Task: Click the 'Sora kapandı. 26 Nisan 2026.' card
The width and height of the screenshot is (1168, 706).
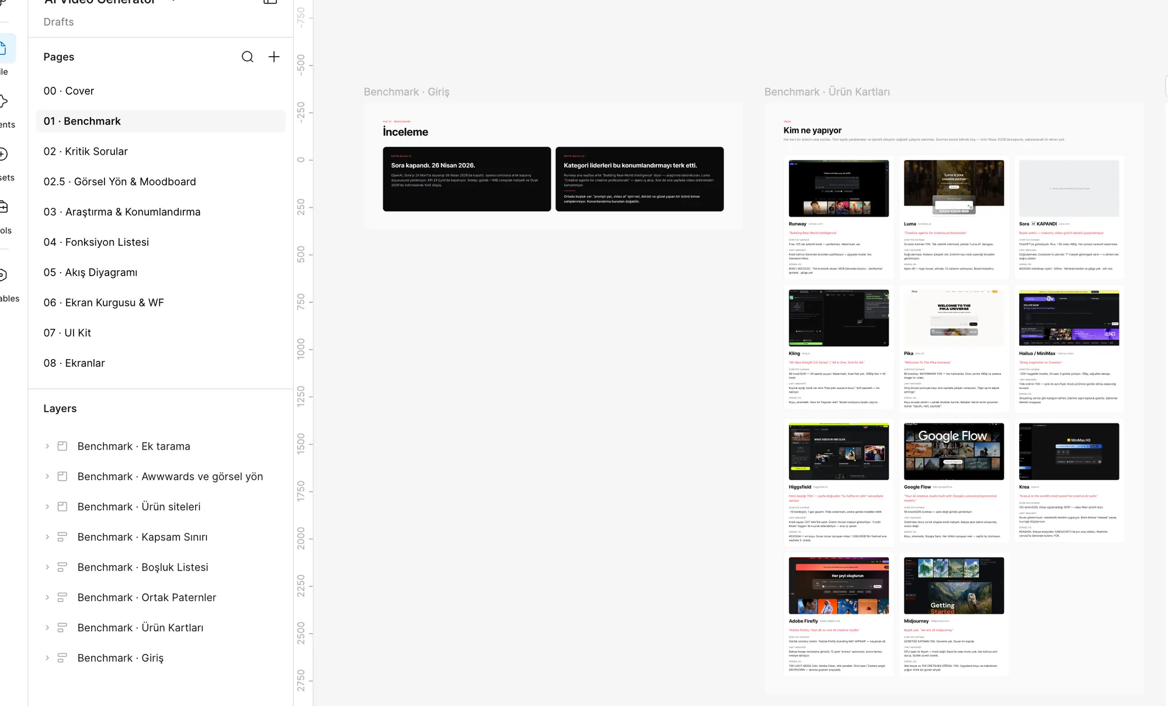Action: click(467, 179)
